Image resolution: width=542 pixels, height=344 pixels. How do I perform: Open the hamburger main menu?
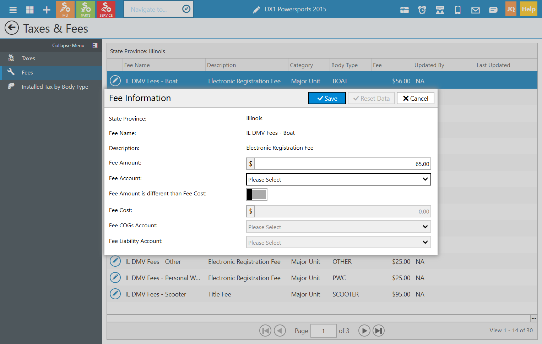point(13,10)
